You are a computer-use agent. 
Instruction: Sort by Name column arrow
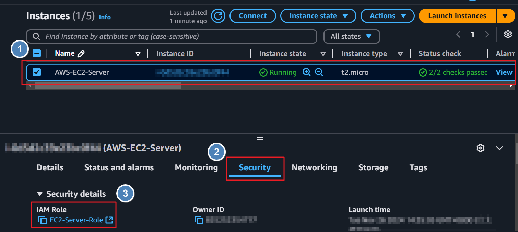click(x=138, y=54)
